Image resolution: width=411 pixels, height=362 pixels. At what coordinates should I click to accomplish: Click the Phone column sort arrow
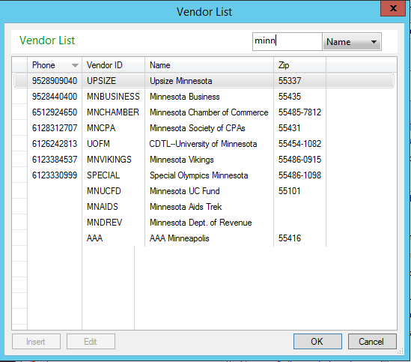[75, 65]
